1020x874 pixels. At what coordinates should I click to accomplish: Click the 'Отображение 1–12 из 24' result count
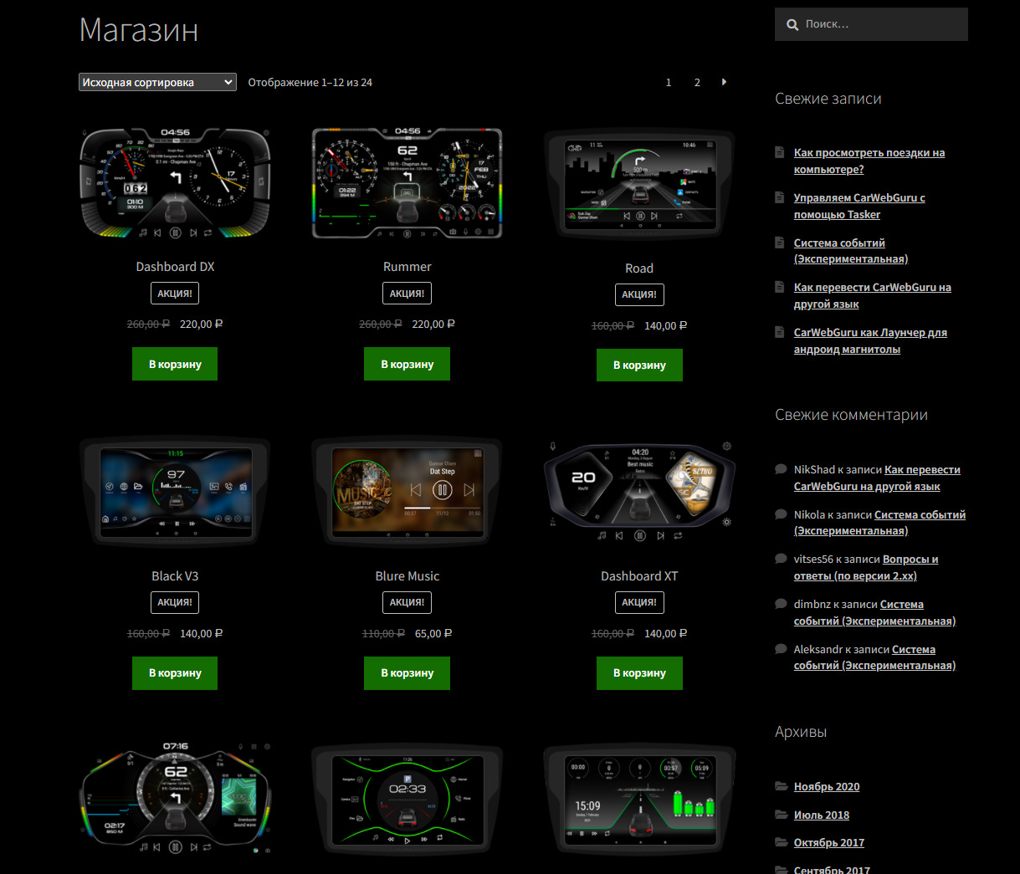point(310,82)
